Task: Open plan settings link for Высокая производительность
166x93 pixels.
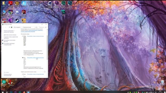Action: pos(35,58)
